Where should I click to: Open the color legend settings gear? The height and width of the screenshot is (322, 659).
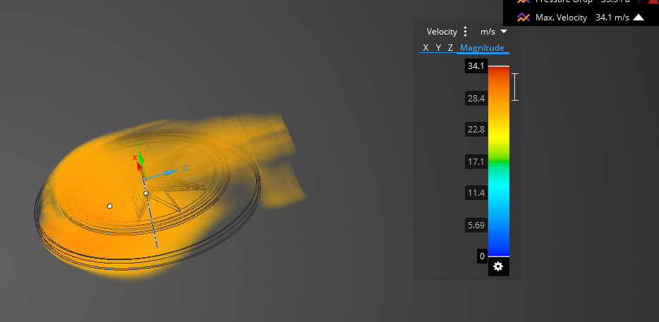point(498,266)
